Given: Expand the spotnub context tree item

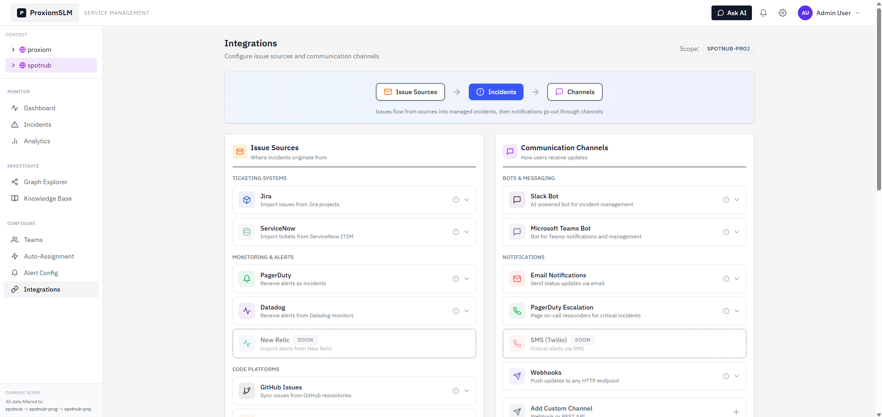Looking at the screenshot, I should click(x=13, y=65).
